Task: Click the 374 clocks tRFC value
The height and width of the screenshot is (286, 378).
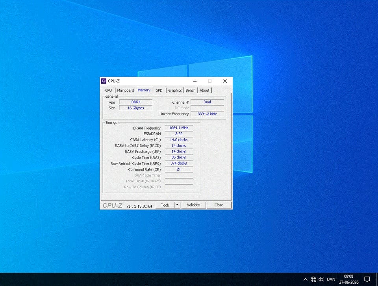Action: 179,163
